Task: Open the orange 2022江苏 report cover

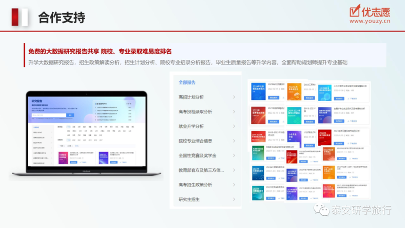Action: (294, 91)
